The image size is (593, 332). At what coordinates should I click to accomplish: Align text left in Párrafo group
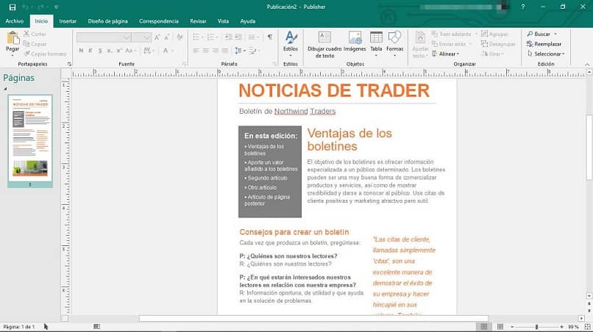pos(196,51)
